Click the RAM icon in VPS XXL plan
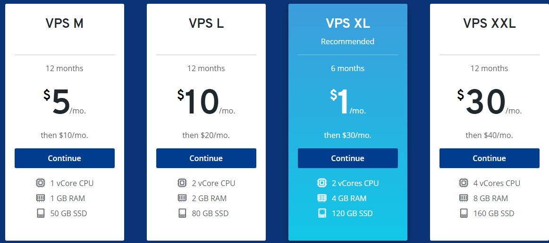549x243 pixels. [464, 198]
